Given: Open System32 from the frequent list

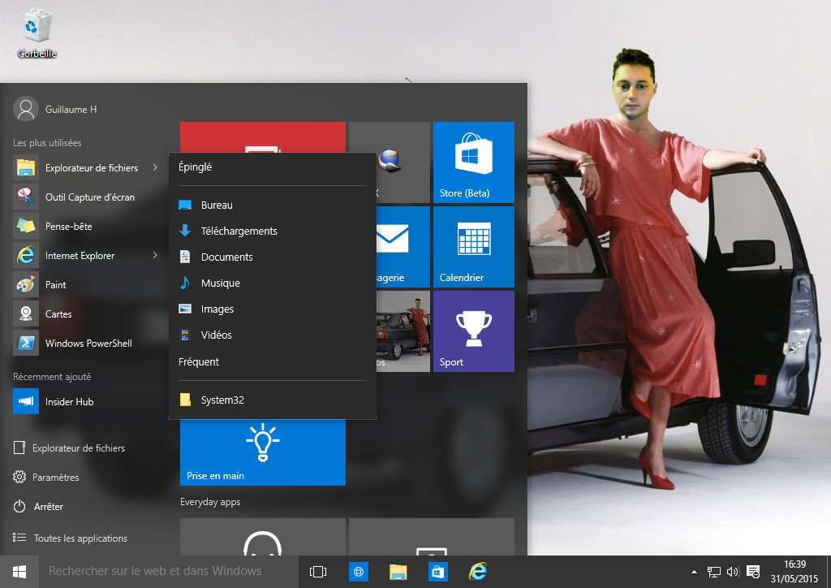Looking at the screenshot, I should click(x=222, y=400).
